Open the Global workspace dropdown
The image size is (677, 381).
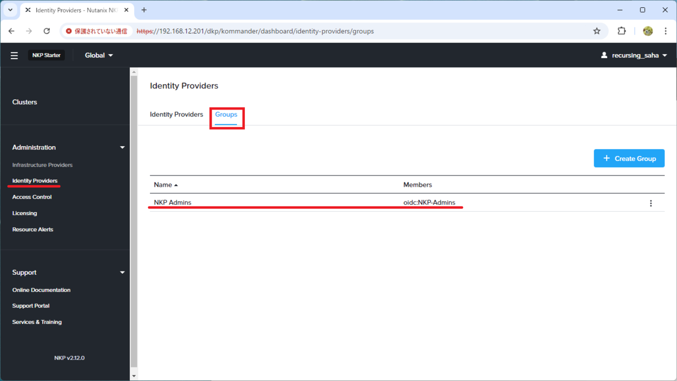[x=99, y=55]
